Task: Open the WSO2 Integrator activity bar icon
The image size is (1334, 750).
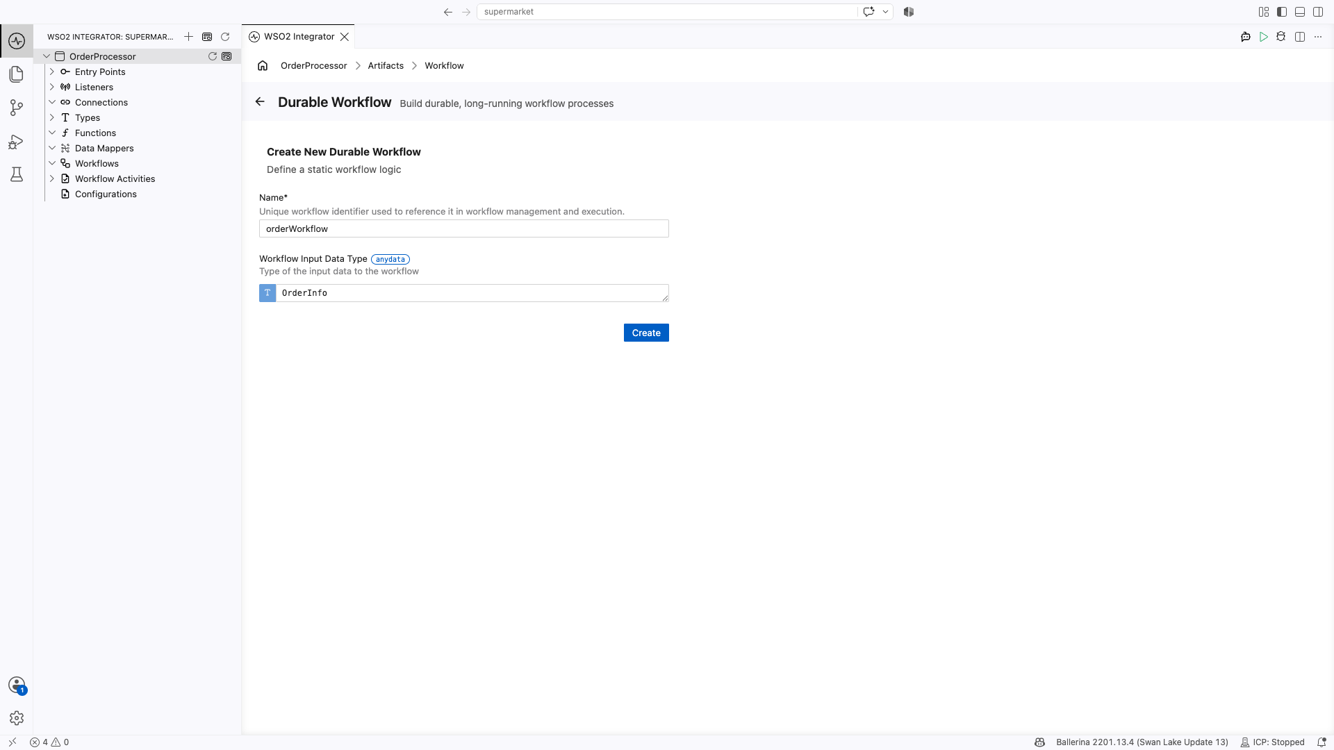Action: coord(17,41)
